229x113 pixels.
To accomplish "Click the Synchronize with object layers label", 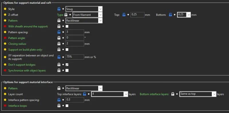I will click(27, 70).
